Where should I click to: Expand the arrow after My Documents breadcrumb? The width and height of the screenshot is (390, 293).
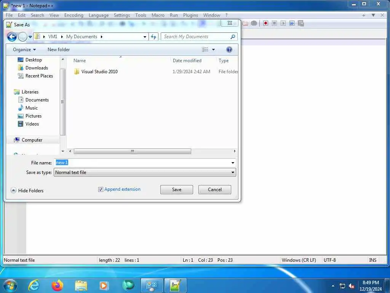click(101, 37)
